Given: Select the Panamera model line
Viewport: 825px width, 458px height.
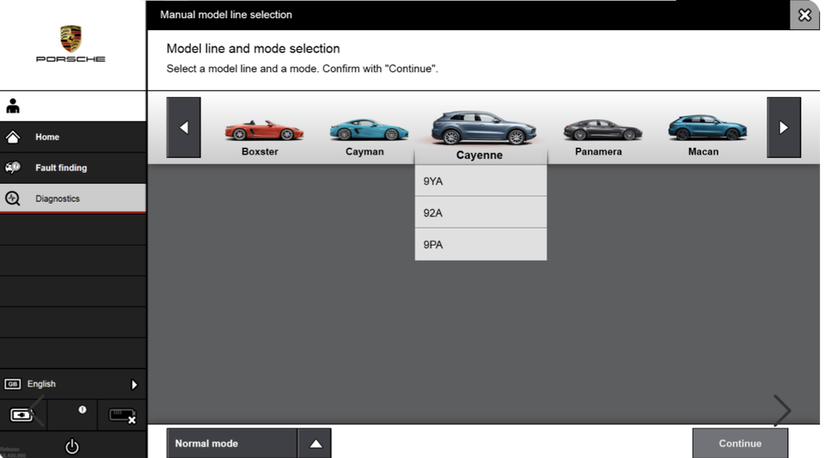Looking at the screenshot, I should (x=601, y=137).
